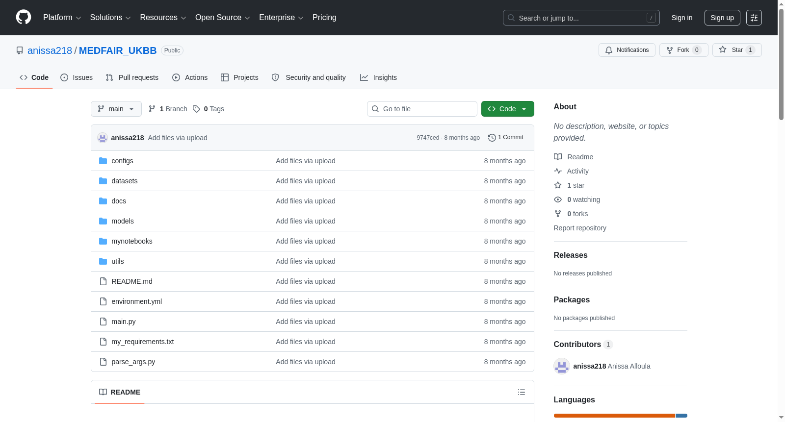Click the Report repository link
785x422 pixels.
[580, 228]
